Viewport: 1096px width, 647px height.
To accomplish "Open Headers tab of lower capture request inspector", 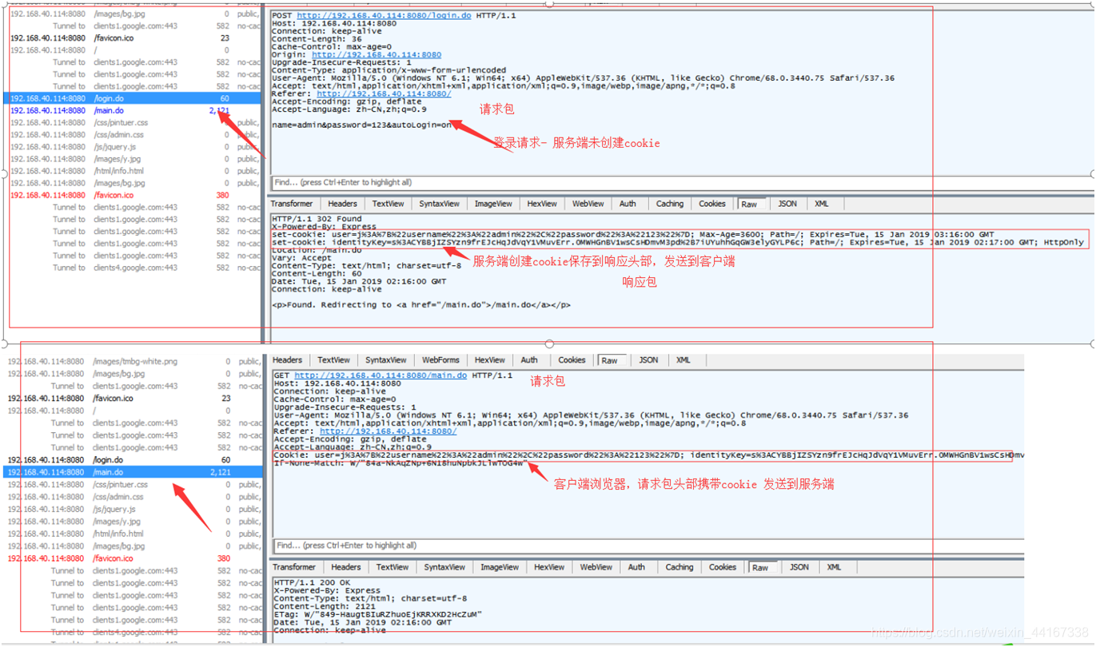I will point(287,360).
